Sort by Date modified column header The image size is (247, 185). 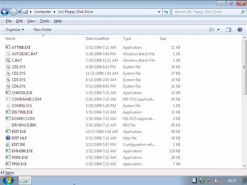tap(103, 39)
